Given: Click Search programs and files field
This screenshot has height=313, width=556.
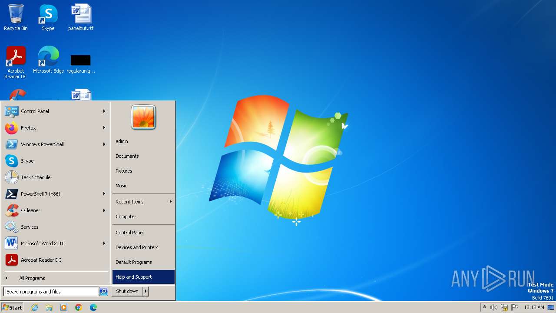Looking at the screenshot, I should [51, 292].
